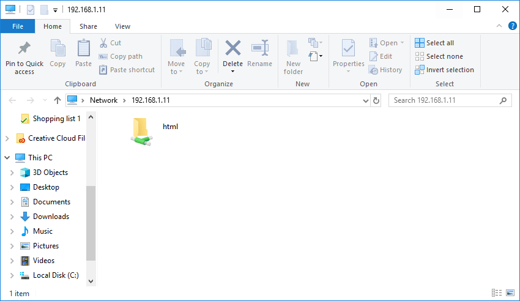Image resolution: width=520 pixels, height=301 pixels.
Task: Expand the Creative Cloud Files node
Action: coord(7,138)
